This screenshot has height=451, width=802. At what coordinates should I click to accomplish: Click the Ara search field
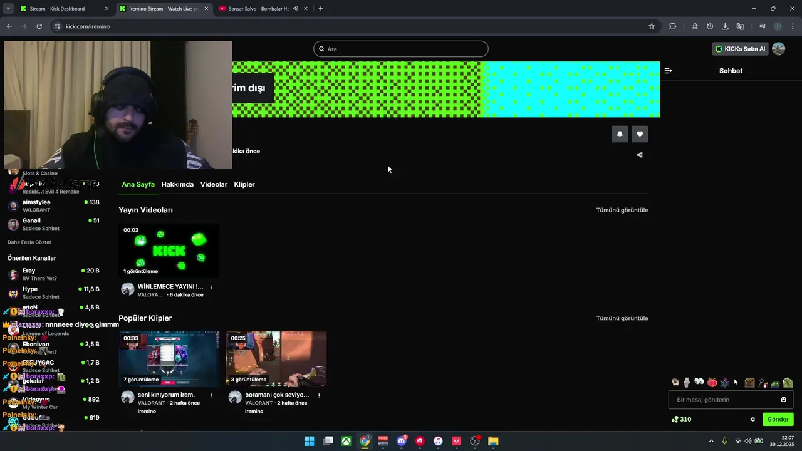pos(401,49)
